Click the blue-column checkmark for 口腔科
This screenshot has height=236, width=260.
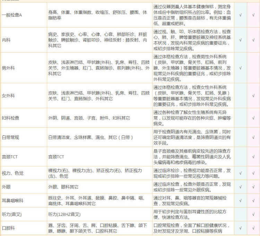click(x=241, y=228)
